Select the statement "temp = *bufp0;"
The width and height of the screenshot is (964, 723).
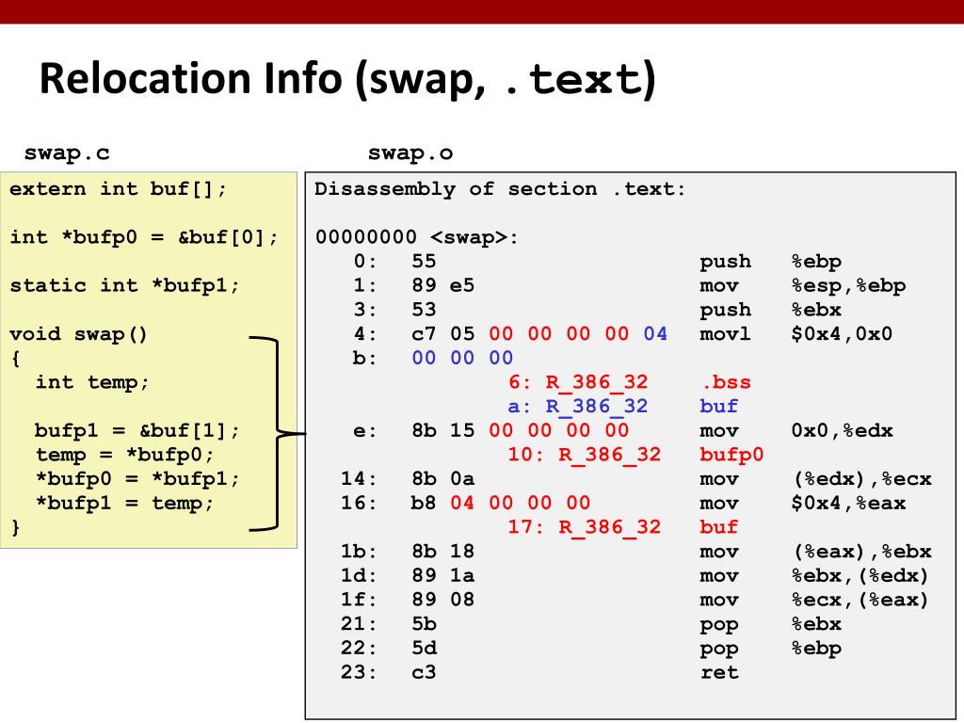tap(124, 455)
